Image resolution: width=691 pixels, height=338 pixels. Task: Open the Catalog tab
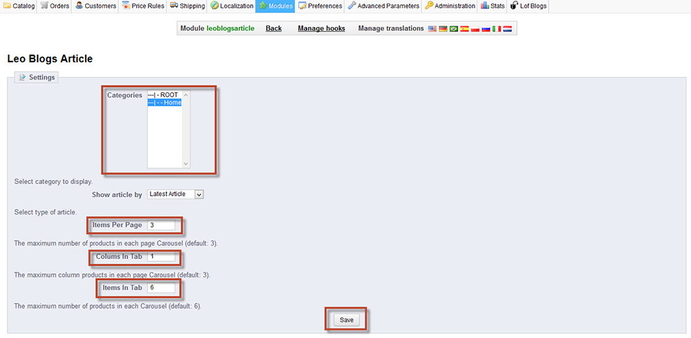tap(19, 6)
